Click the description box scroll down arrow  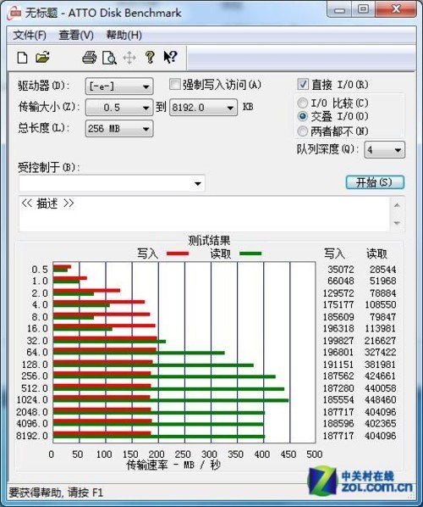click(397, 223)
